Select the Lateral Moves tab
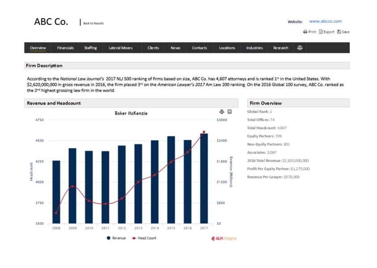Image resolution: width=377 pixels, height=268 pixels. coord(121,48)
